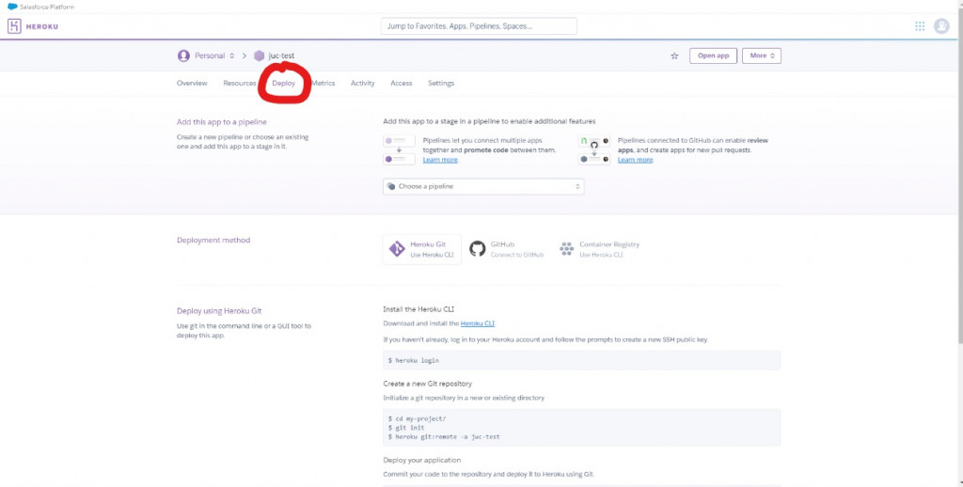Viewport: 963px width, 487px height.
Task: Click the page vertical scrollbar
Action: point(958,178)
